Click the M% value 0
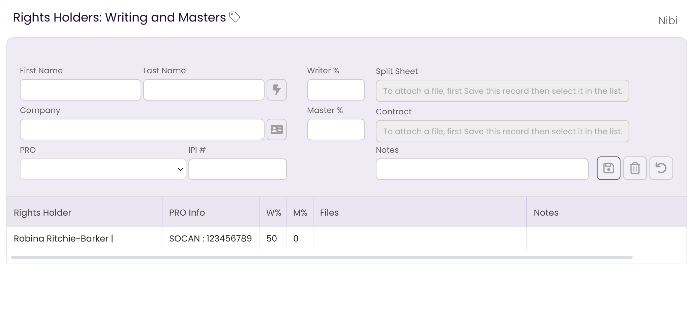Viewport: 696px width, 329px height. (x=296, y=239)
